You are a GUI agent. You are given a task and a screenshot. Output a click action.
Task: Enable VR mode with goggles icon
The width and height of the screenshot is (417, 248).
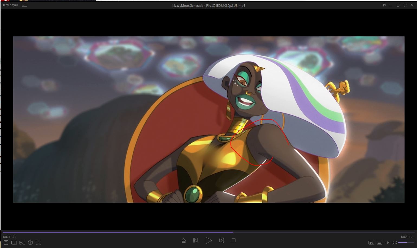[22, 243]
